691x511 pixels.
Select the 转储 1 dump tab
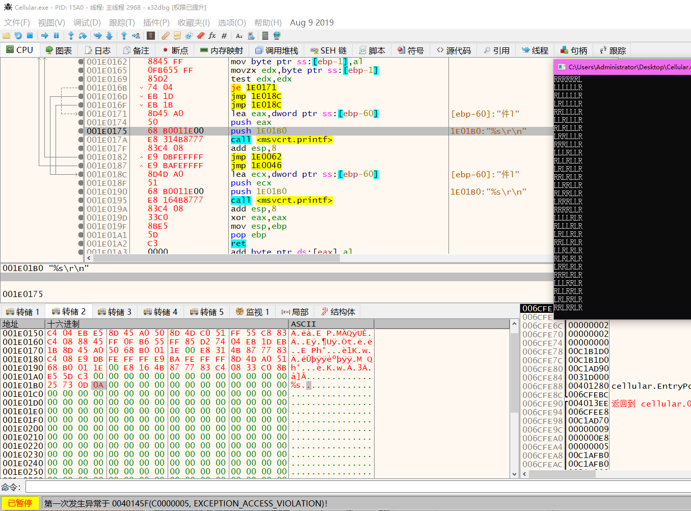pos(22,312)
